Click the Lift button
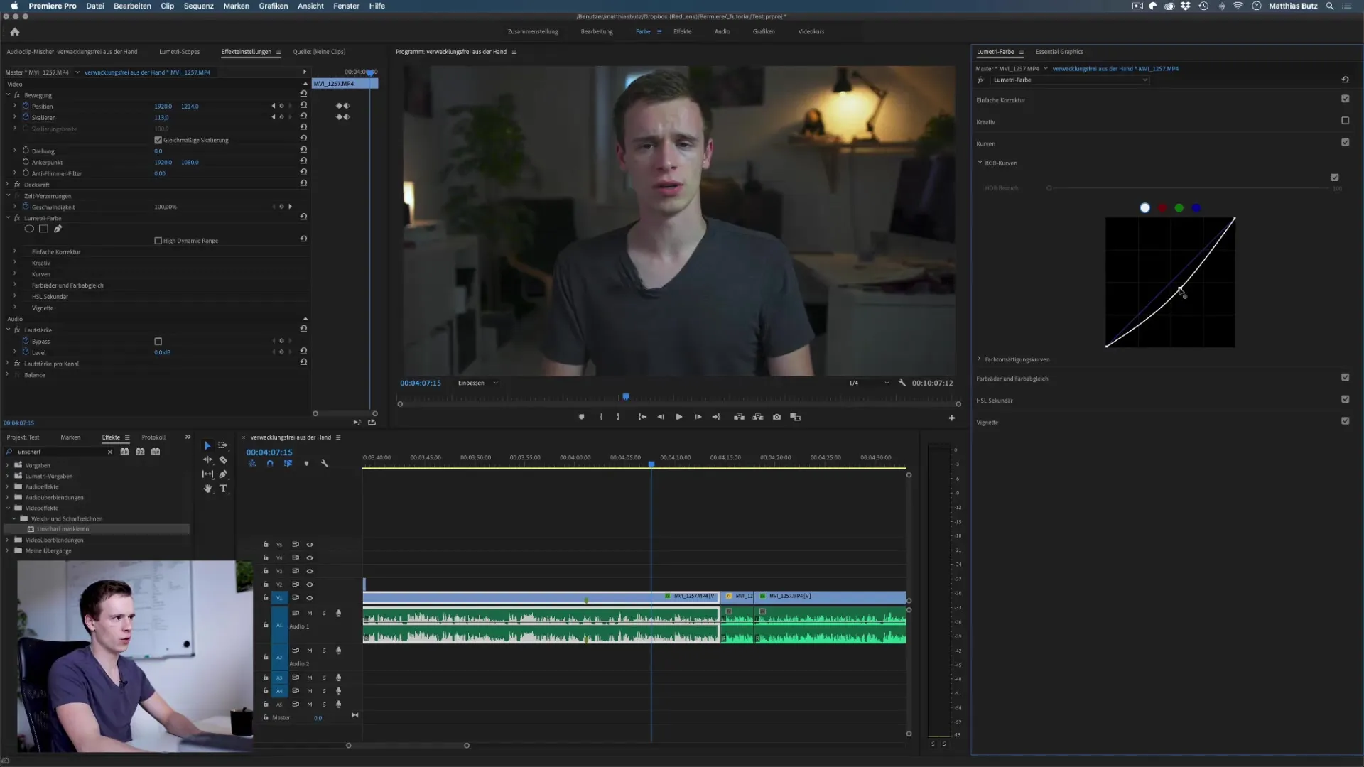This screenshot has width=1364, height=767. click(739, 417)
